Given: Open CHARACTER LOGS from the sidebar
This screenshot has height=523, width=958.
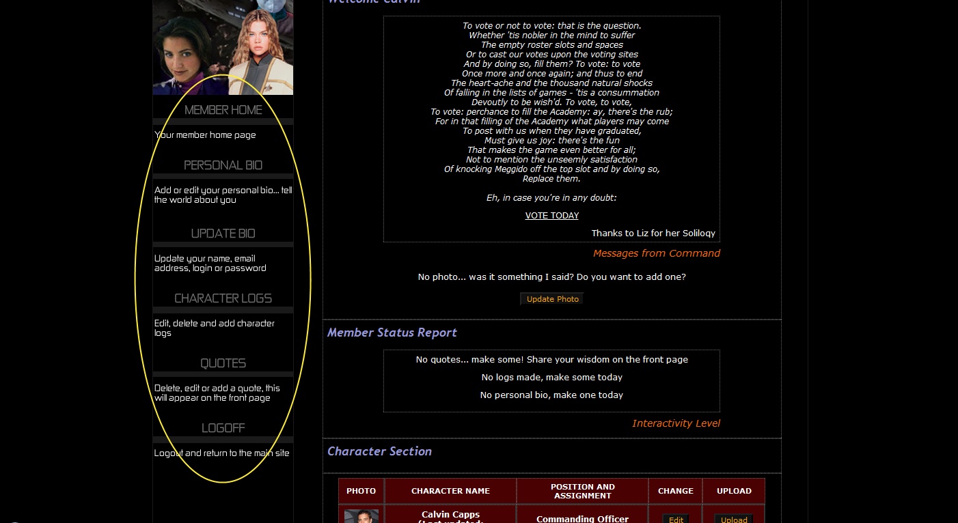Looking at the screenshot, I should [x=223, y=298].
